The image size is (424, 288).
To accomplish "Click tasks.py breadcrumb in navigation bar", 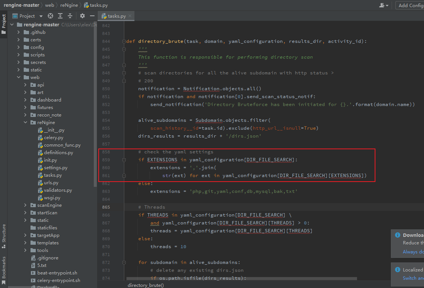I will tap(96, 5).
